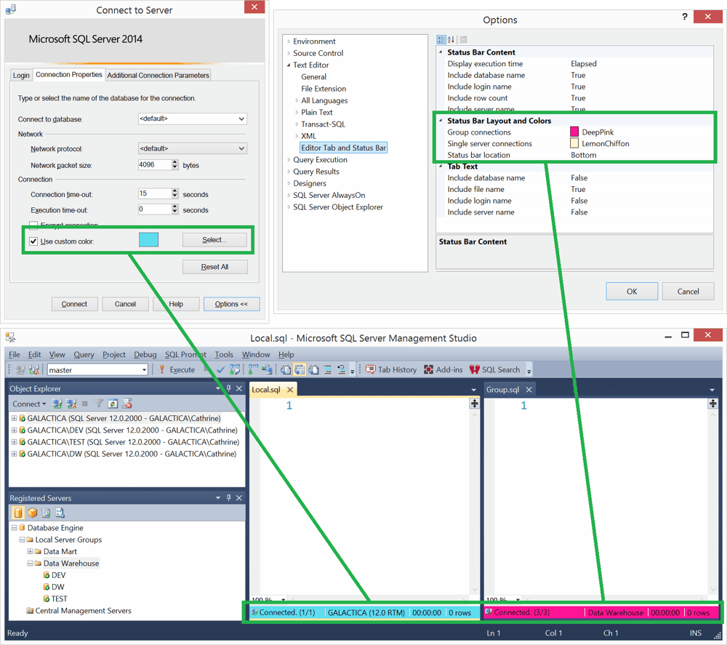The image size is (727, 645).
Task: Enable the Encrypt connection checkbox
Action: [x=33, y=225]
